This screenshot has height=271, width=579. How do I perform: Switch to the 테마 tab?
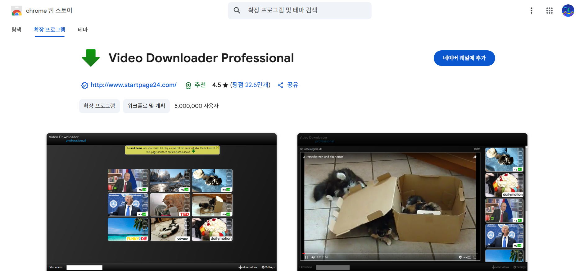83,30
